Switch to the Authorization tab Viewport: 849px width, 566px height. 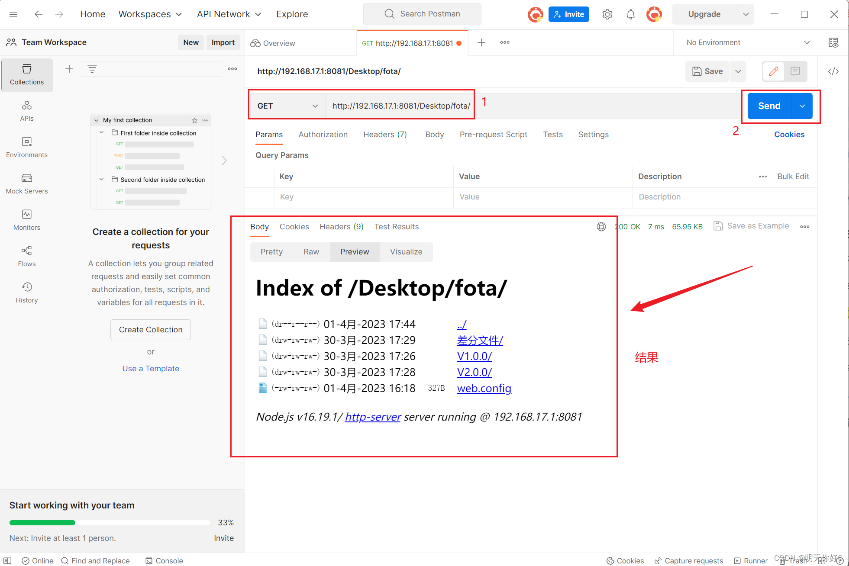click(323, 135)
